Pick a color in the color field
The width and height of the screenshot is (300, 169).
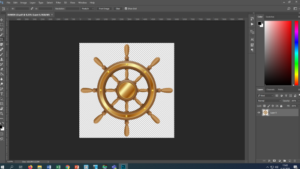point(278,53)
